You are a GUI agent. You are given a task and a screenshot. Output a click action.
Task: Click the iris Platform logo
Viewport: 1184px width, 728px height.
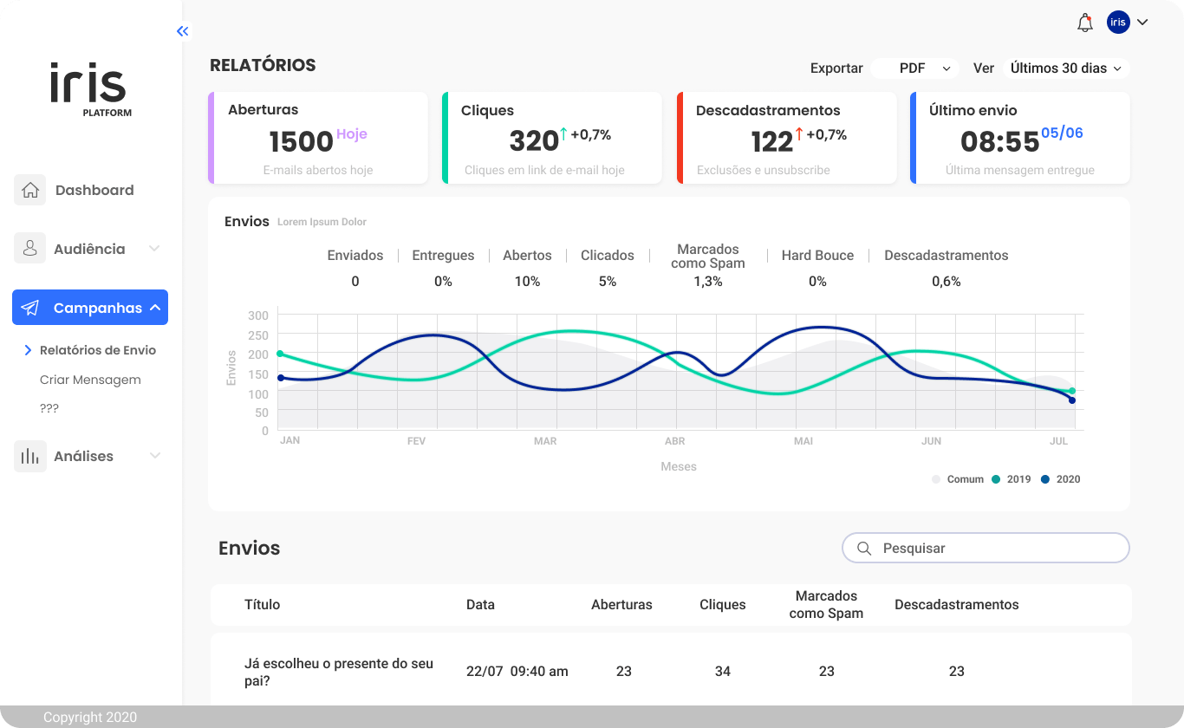[90, 90]
